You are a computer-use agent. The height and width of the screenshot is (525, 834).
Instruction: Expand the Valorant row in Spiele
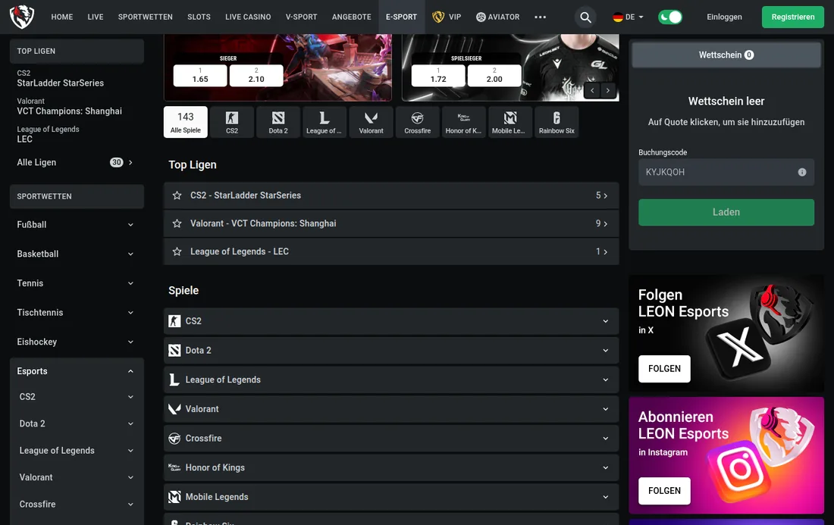[391, 409]
